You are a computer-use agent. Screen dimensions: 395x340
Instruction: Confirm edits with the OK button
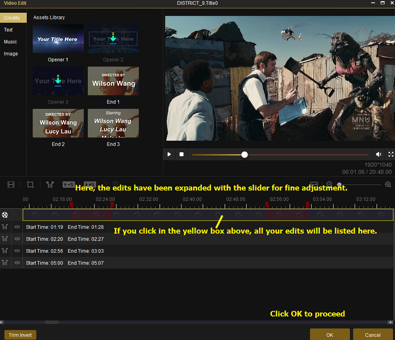pyautogui.click(x=330, y=335)
